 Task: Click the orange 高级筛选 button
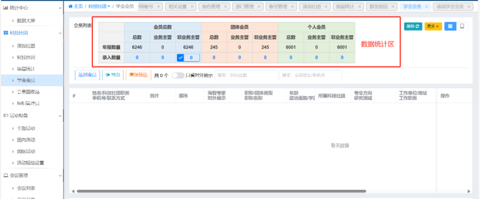pos(138,75)
